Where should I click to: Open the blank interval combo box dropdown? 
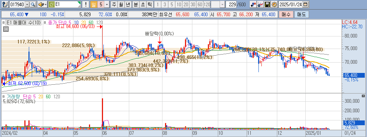(222, 4)
